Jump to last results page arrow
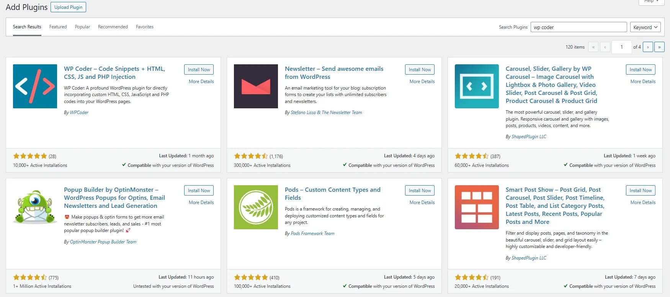670x297 pixels. [659, 47]
